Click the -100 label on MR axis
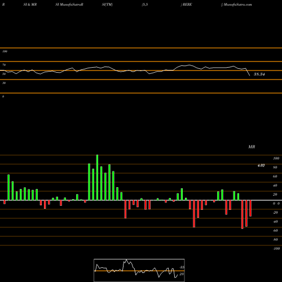282x282 pixels. point(276,249)
